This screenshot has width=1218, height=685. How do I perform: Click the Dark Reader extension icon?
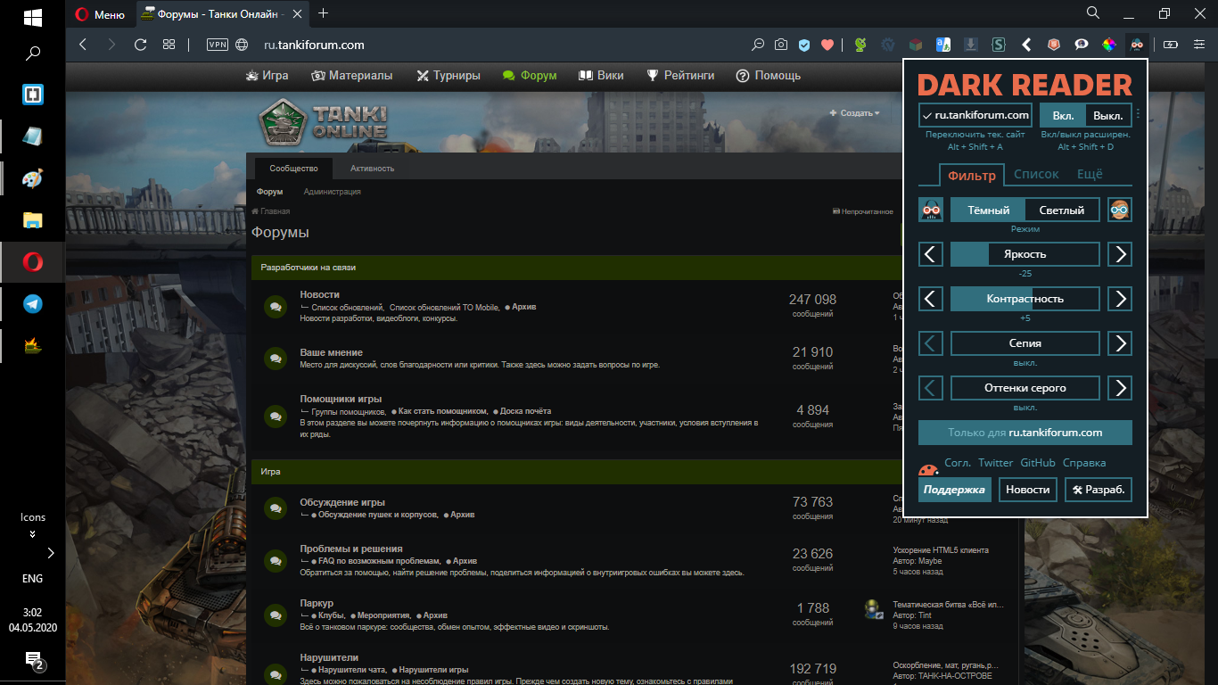[x=1137, y=45]
